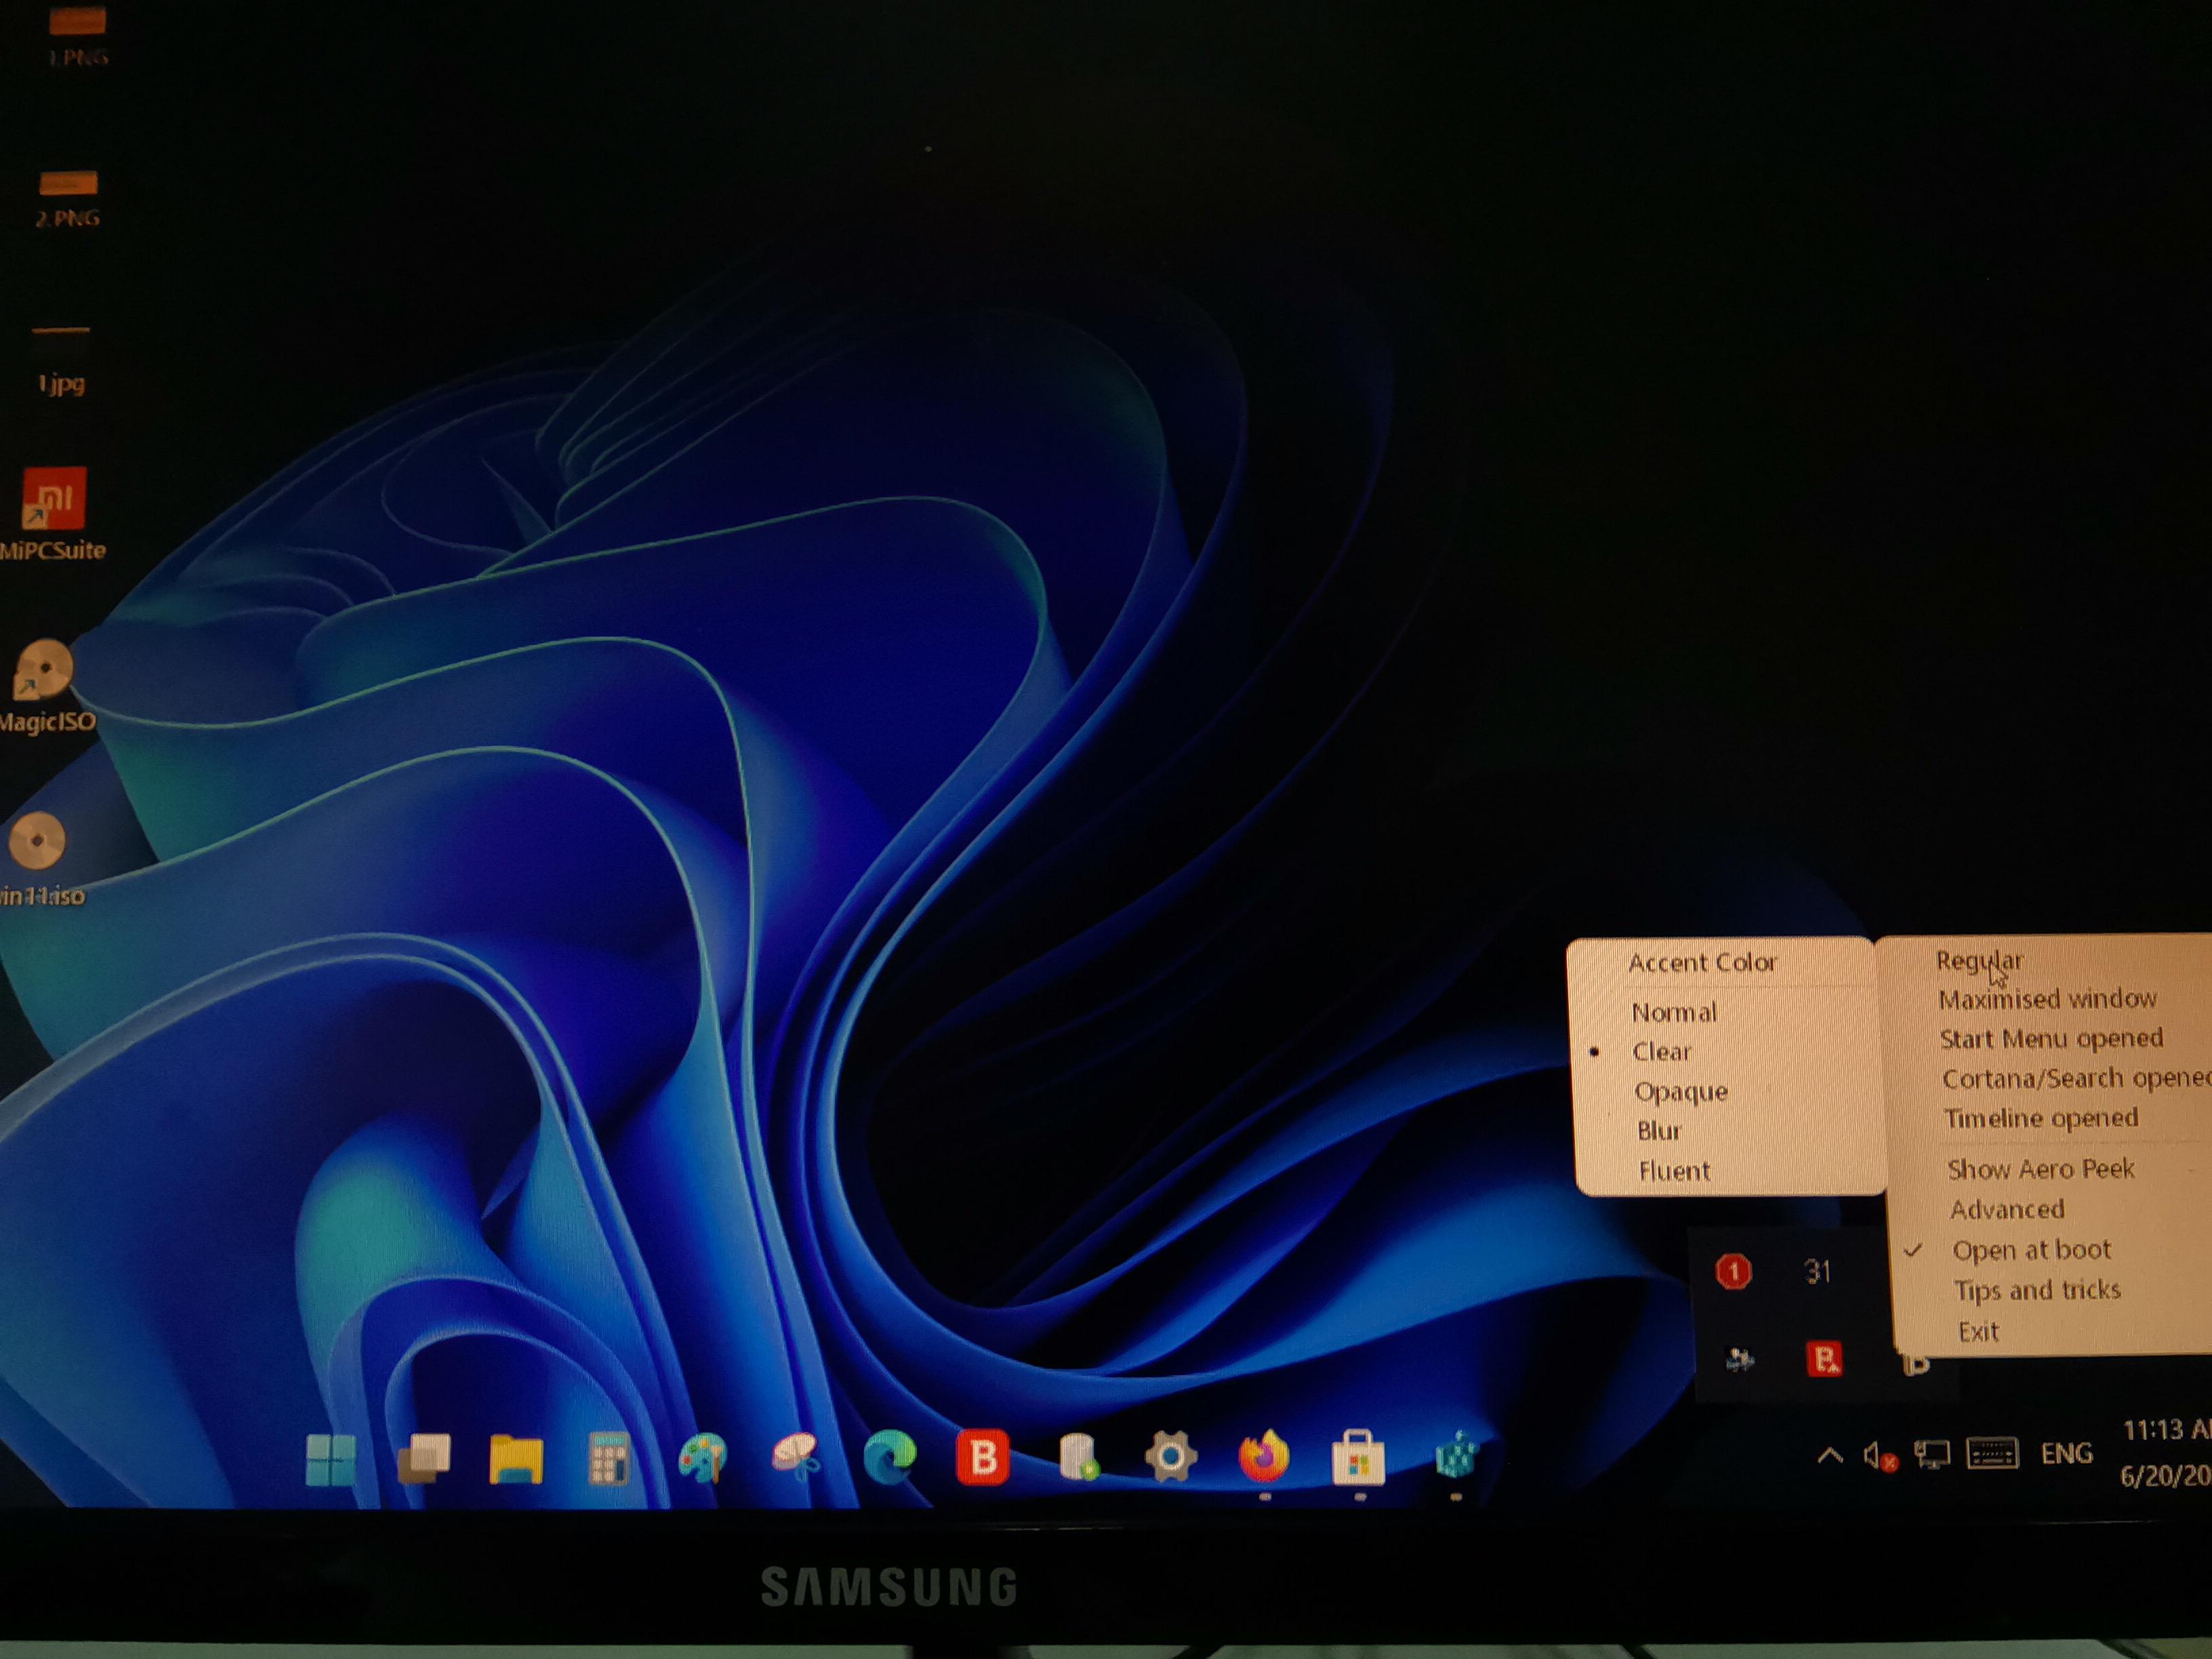Click the Microsoft Store taskbar icon

click(x=1358, y=1458)
